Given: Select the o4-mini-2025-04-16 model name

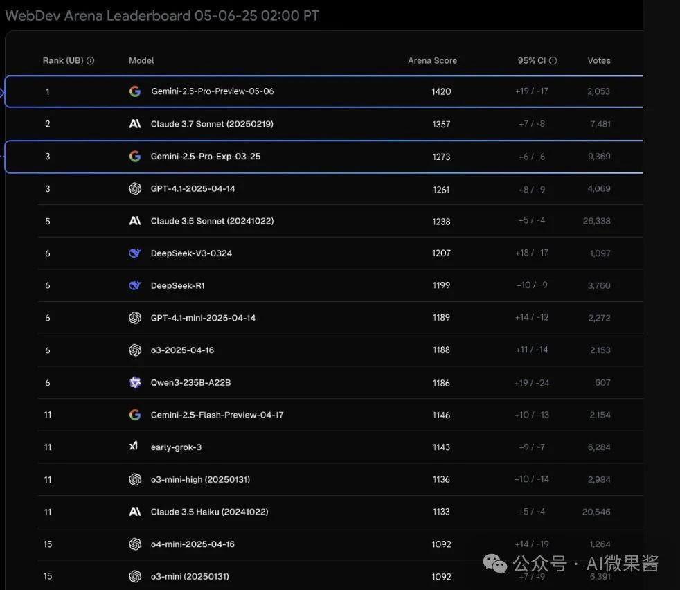Looking at the screenshot, I should pyautogui.click(x=193, y=544).
